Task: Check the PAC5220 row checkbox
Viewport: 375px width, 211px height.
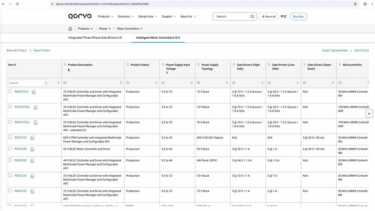Action: (x=10, y=149)
